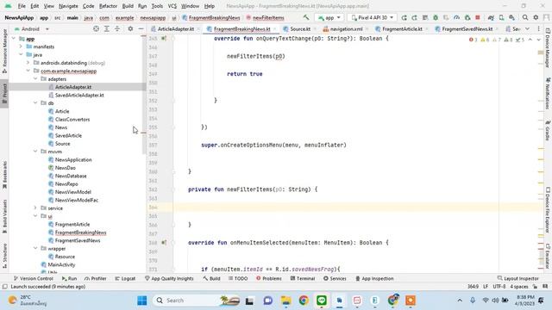Open App Inspection tool window

click(374, 278)
